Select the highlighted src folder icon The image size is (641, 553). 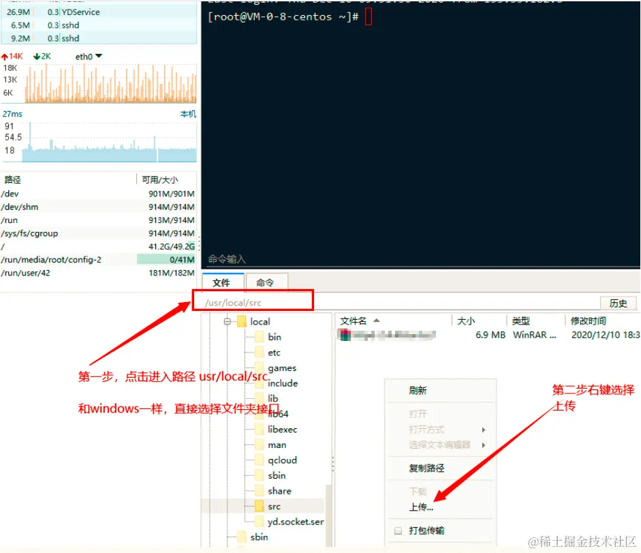pos(259,507)
